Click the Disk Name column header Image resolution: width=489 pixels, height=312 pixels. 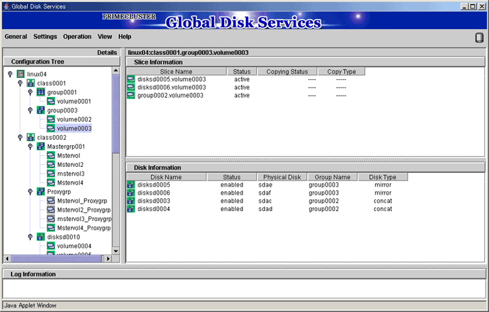point(166,177)
